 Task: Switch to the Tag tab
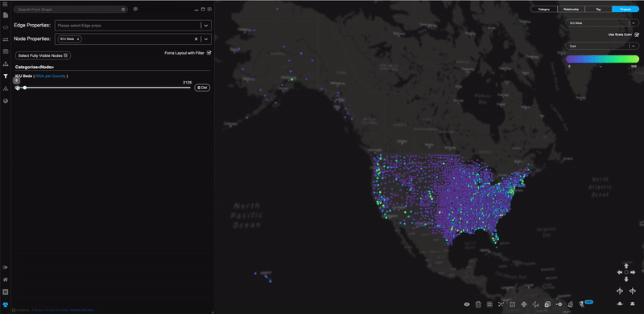click(598, 9)
